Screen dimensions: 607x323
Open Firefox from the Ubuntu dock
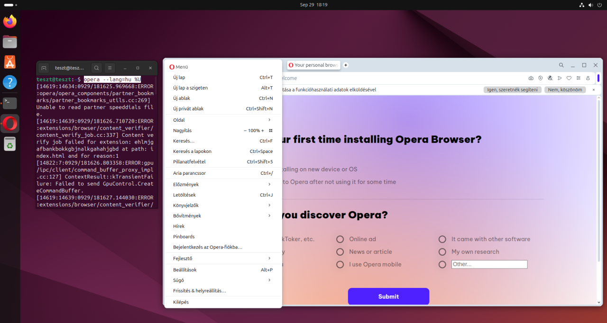10,22
